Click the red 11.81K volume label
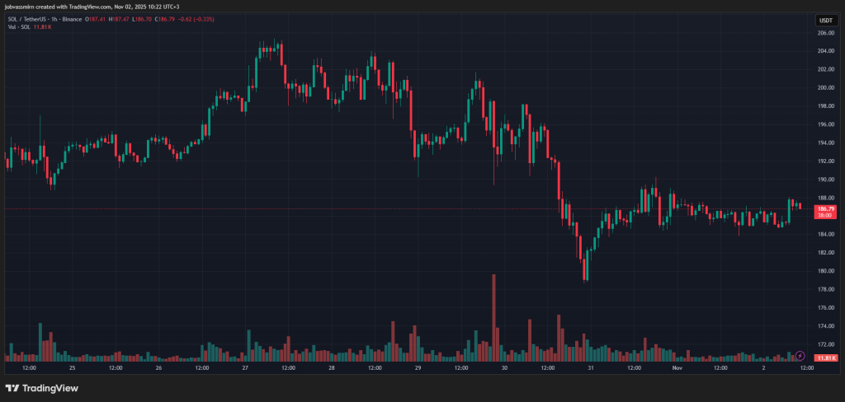The height and width of the screenshot is (402, 845). click(825, 358)
